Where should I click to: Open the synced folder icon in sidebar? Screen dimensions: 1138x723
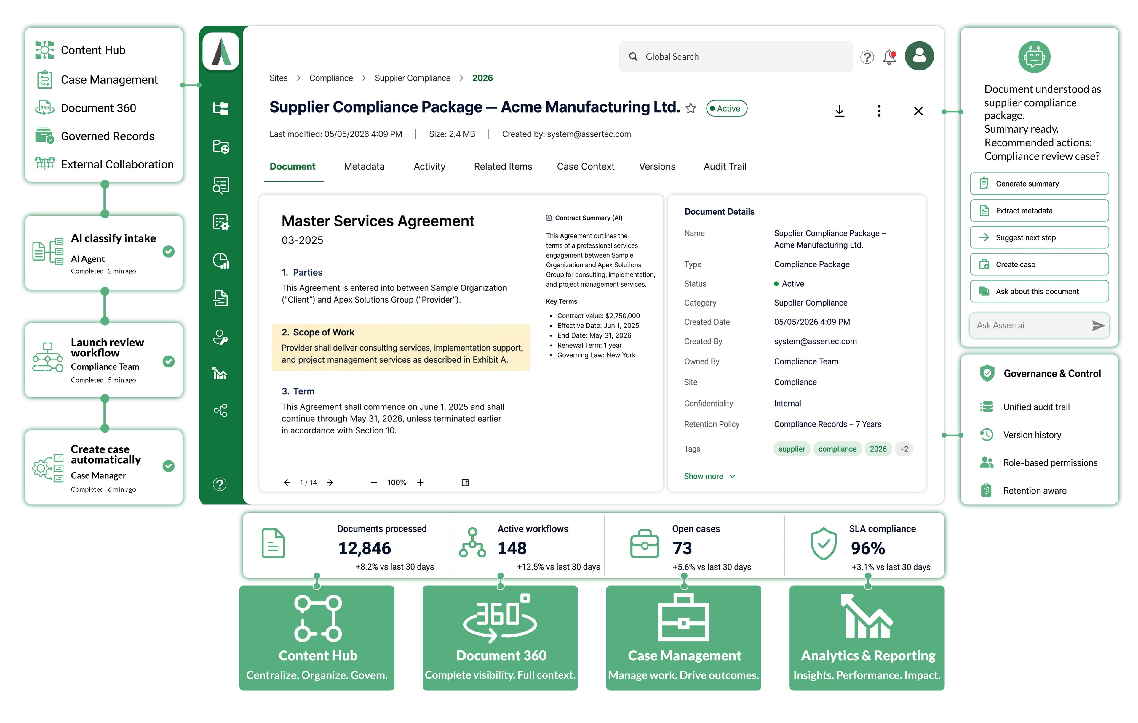click(221, 146)
